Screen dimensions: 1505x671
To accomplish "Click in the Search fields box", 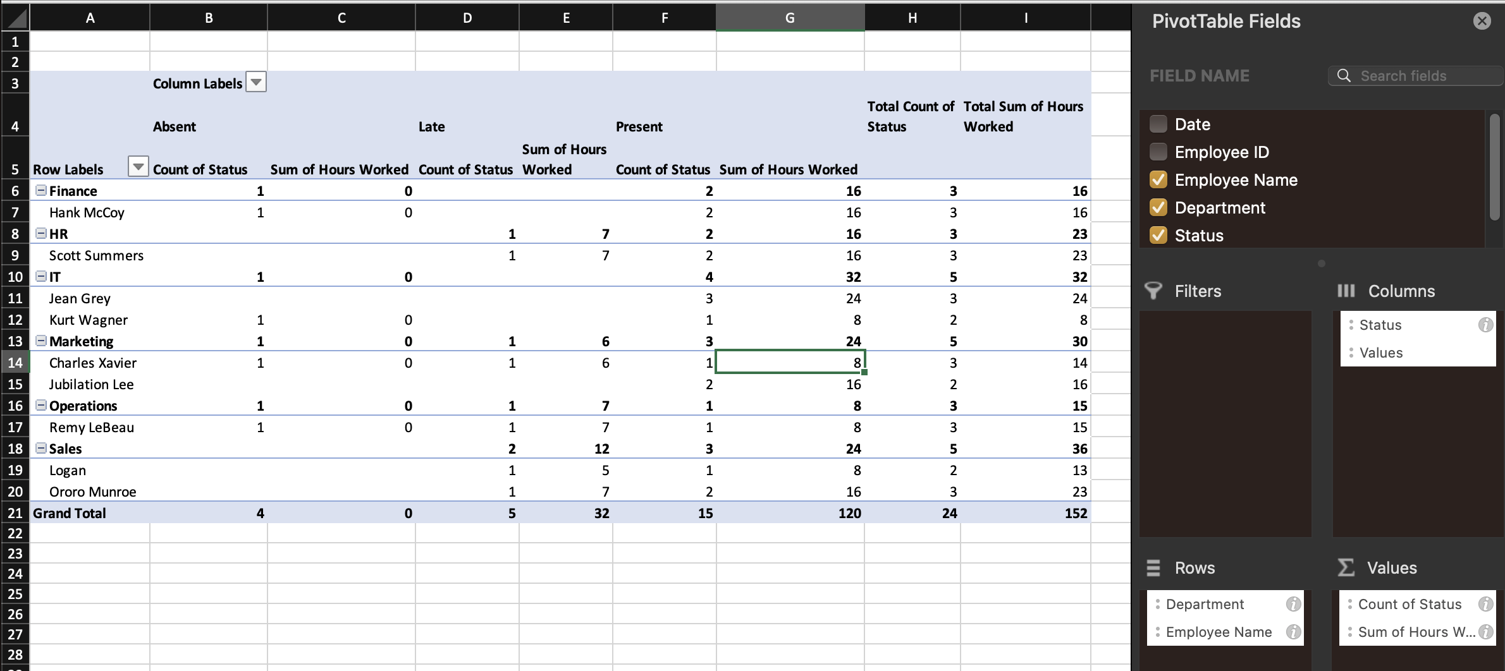I will click(x=1415, y=76).
